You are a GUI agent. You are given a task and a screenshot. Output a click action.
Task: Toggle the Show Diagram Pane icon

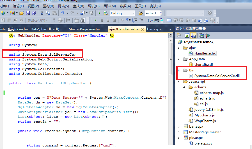tap(3, 20)
